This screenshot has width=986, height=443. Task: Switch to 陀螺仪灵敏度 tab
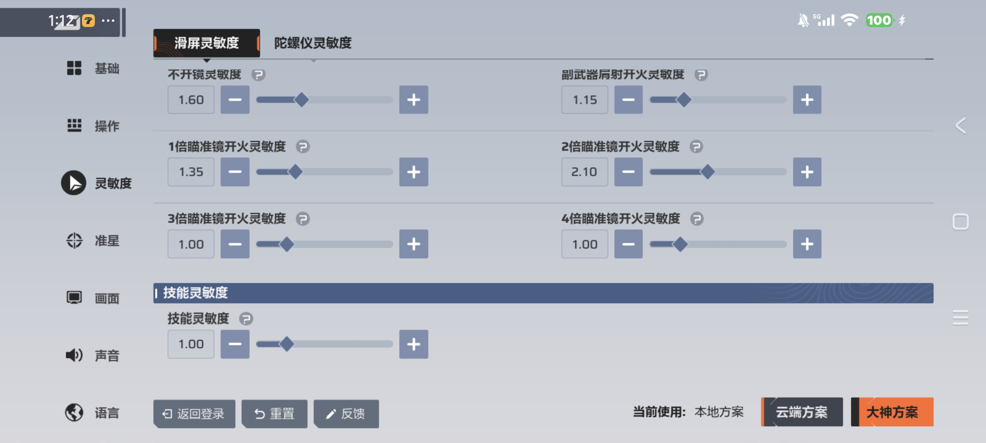[313, 43]
